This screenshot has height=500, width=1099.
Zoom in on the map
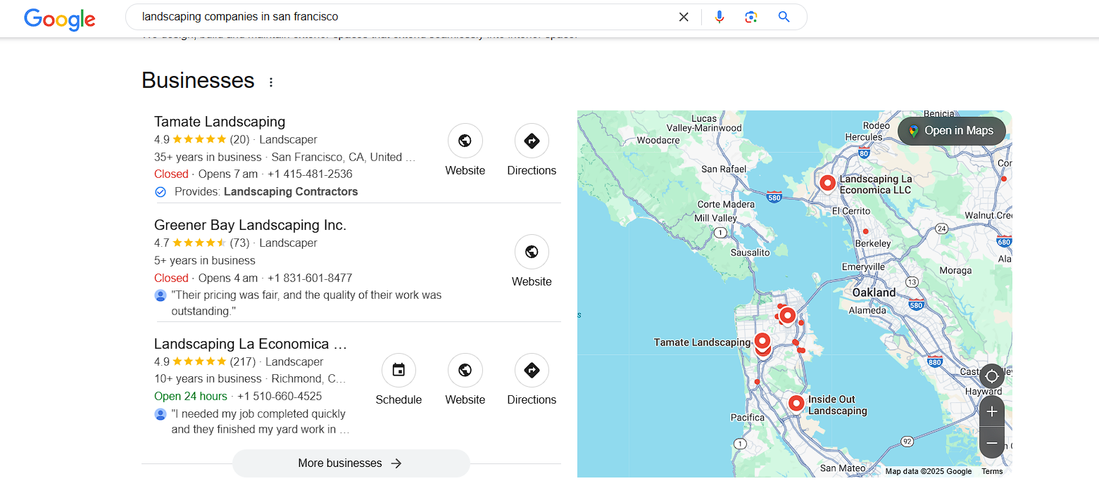click(992, 411)
